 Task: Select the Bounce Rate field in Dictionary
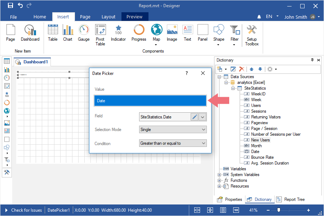[x=262, y=157]
